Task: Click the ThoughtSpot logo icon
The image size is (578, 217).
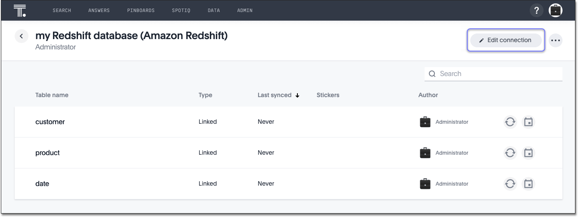Action: click(x=20, y=10)
